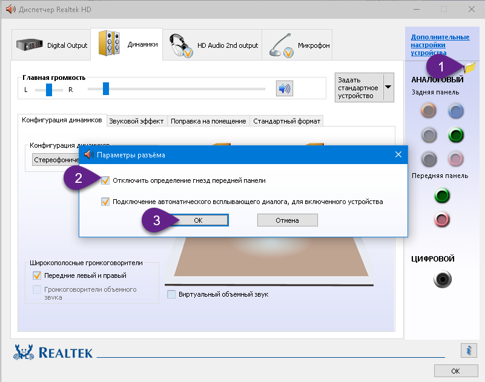Viewport: 485px width, 382px height.
Task: Switch to the Микрофон tab
Action: point(297,45)
